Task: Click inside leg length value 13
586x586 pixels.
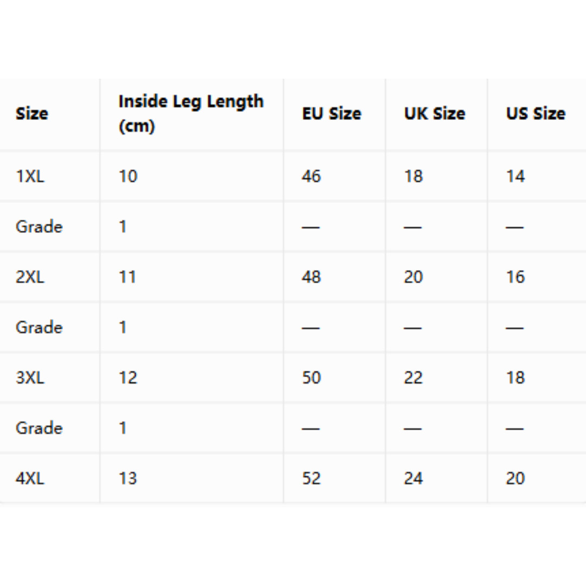Action: 128,479
